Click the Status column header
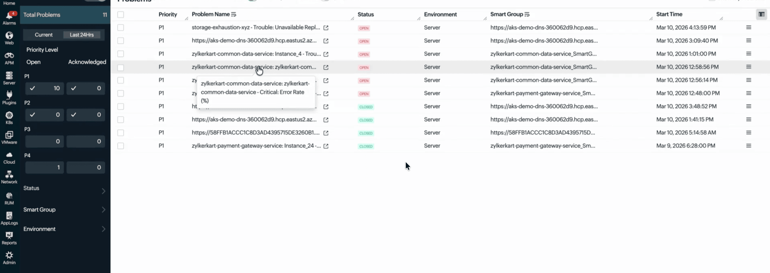The image size is (770, 273). pos(366,14)
